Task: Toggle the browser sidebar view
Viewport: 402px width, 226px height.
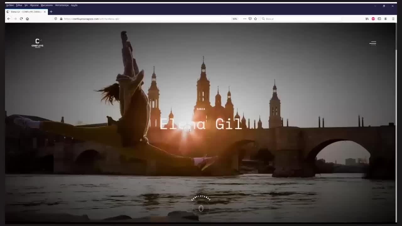Action: click(x=379, y=19)
